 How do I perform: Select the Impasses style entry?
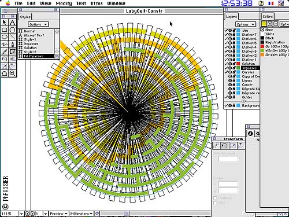(31, 44)
